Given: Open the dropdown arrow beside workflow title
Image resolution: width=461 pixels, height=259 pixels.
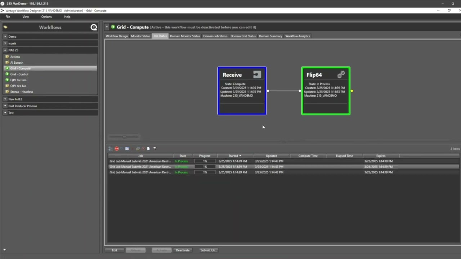Looking at the screenshot, I should (x=107, y=27).
